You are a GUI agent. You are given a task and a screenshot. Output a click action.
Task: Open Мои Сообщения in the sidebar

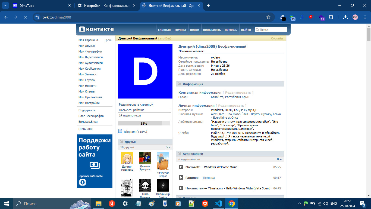(89, 69)
